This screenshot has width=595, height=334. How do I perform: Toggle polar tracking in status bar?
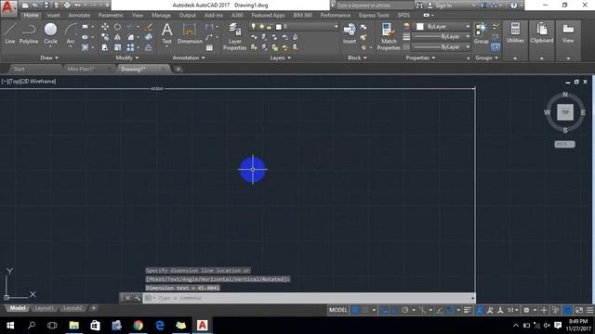(x=405, y=310)
